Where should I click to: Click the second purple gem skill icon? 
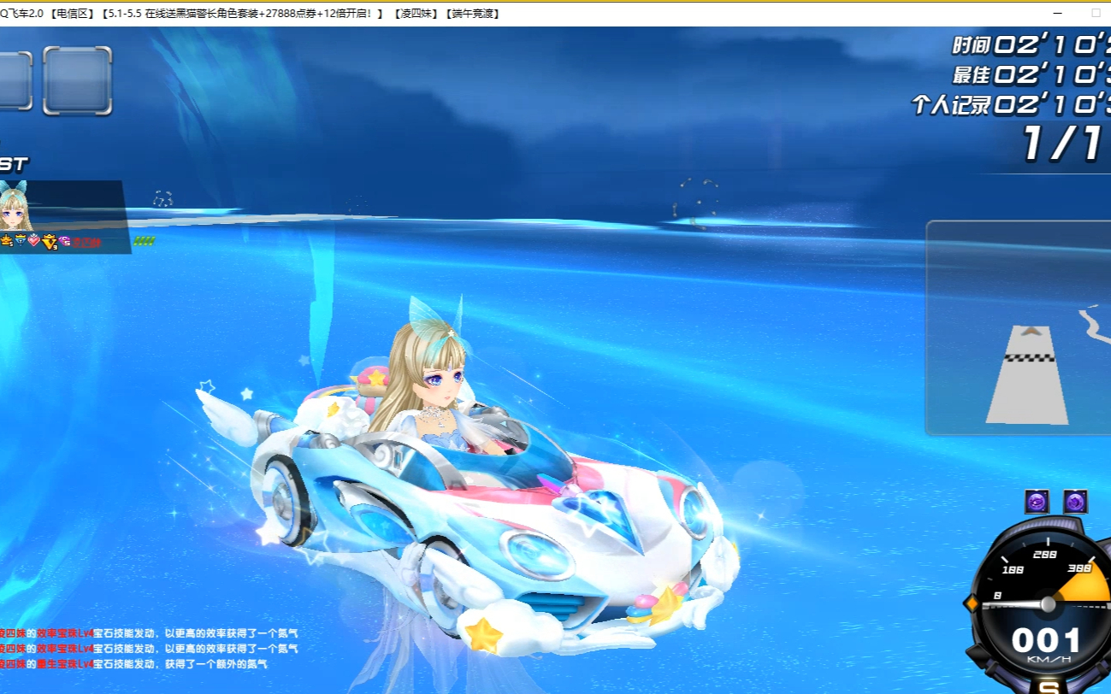(x=1075, y=502)
